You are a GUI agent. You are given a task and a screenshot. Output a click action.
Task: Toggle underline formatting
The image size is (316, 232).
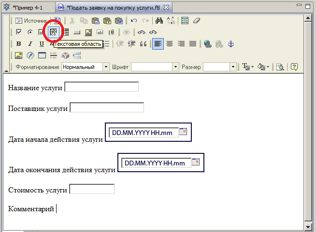[x=42, y=44]
